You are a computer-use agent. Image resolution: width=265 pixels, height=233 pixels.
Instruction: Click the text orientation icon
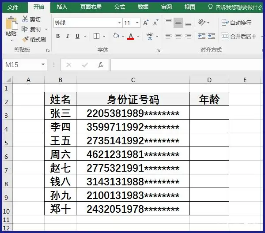[x=202, y=23]
